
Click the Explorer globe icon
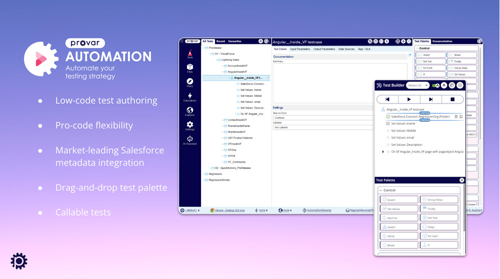click(189, 111)
